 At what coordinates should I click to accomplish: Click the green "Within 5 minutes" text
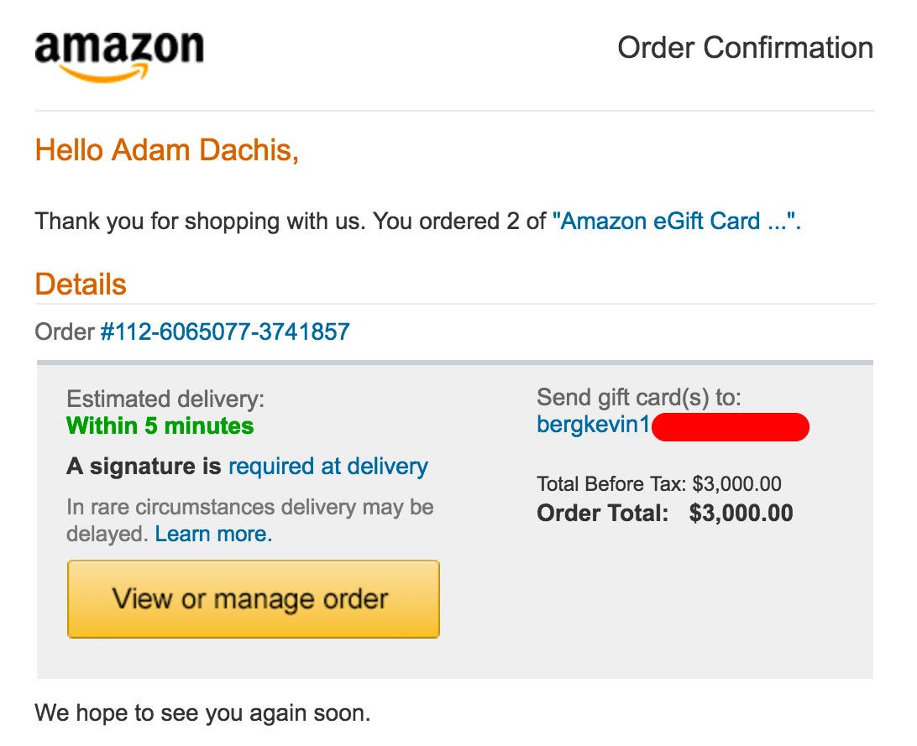pos(160,426)
